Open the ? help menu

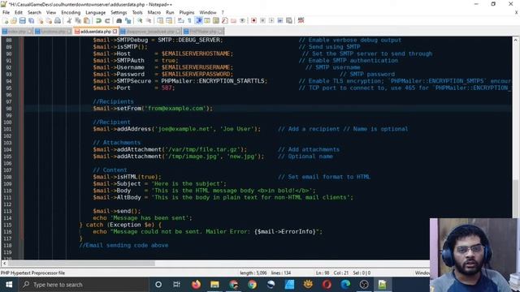(223, 12)
